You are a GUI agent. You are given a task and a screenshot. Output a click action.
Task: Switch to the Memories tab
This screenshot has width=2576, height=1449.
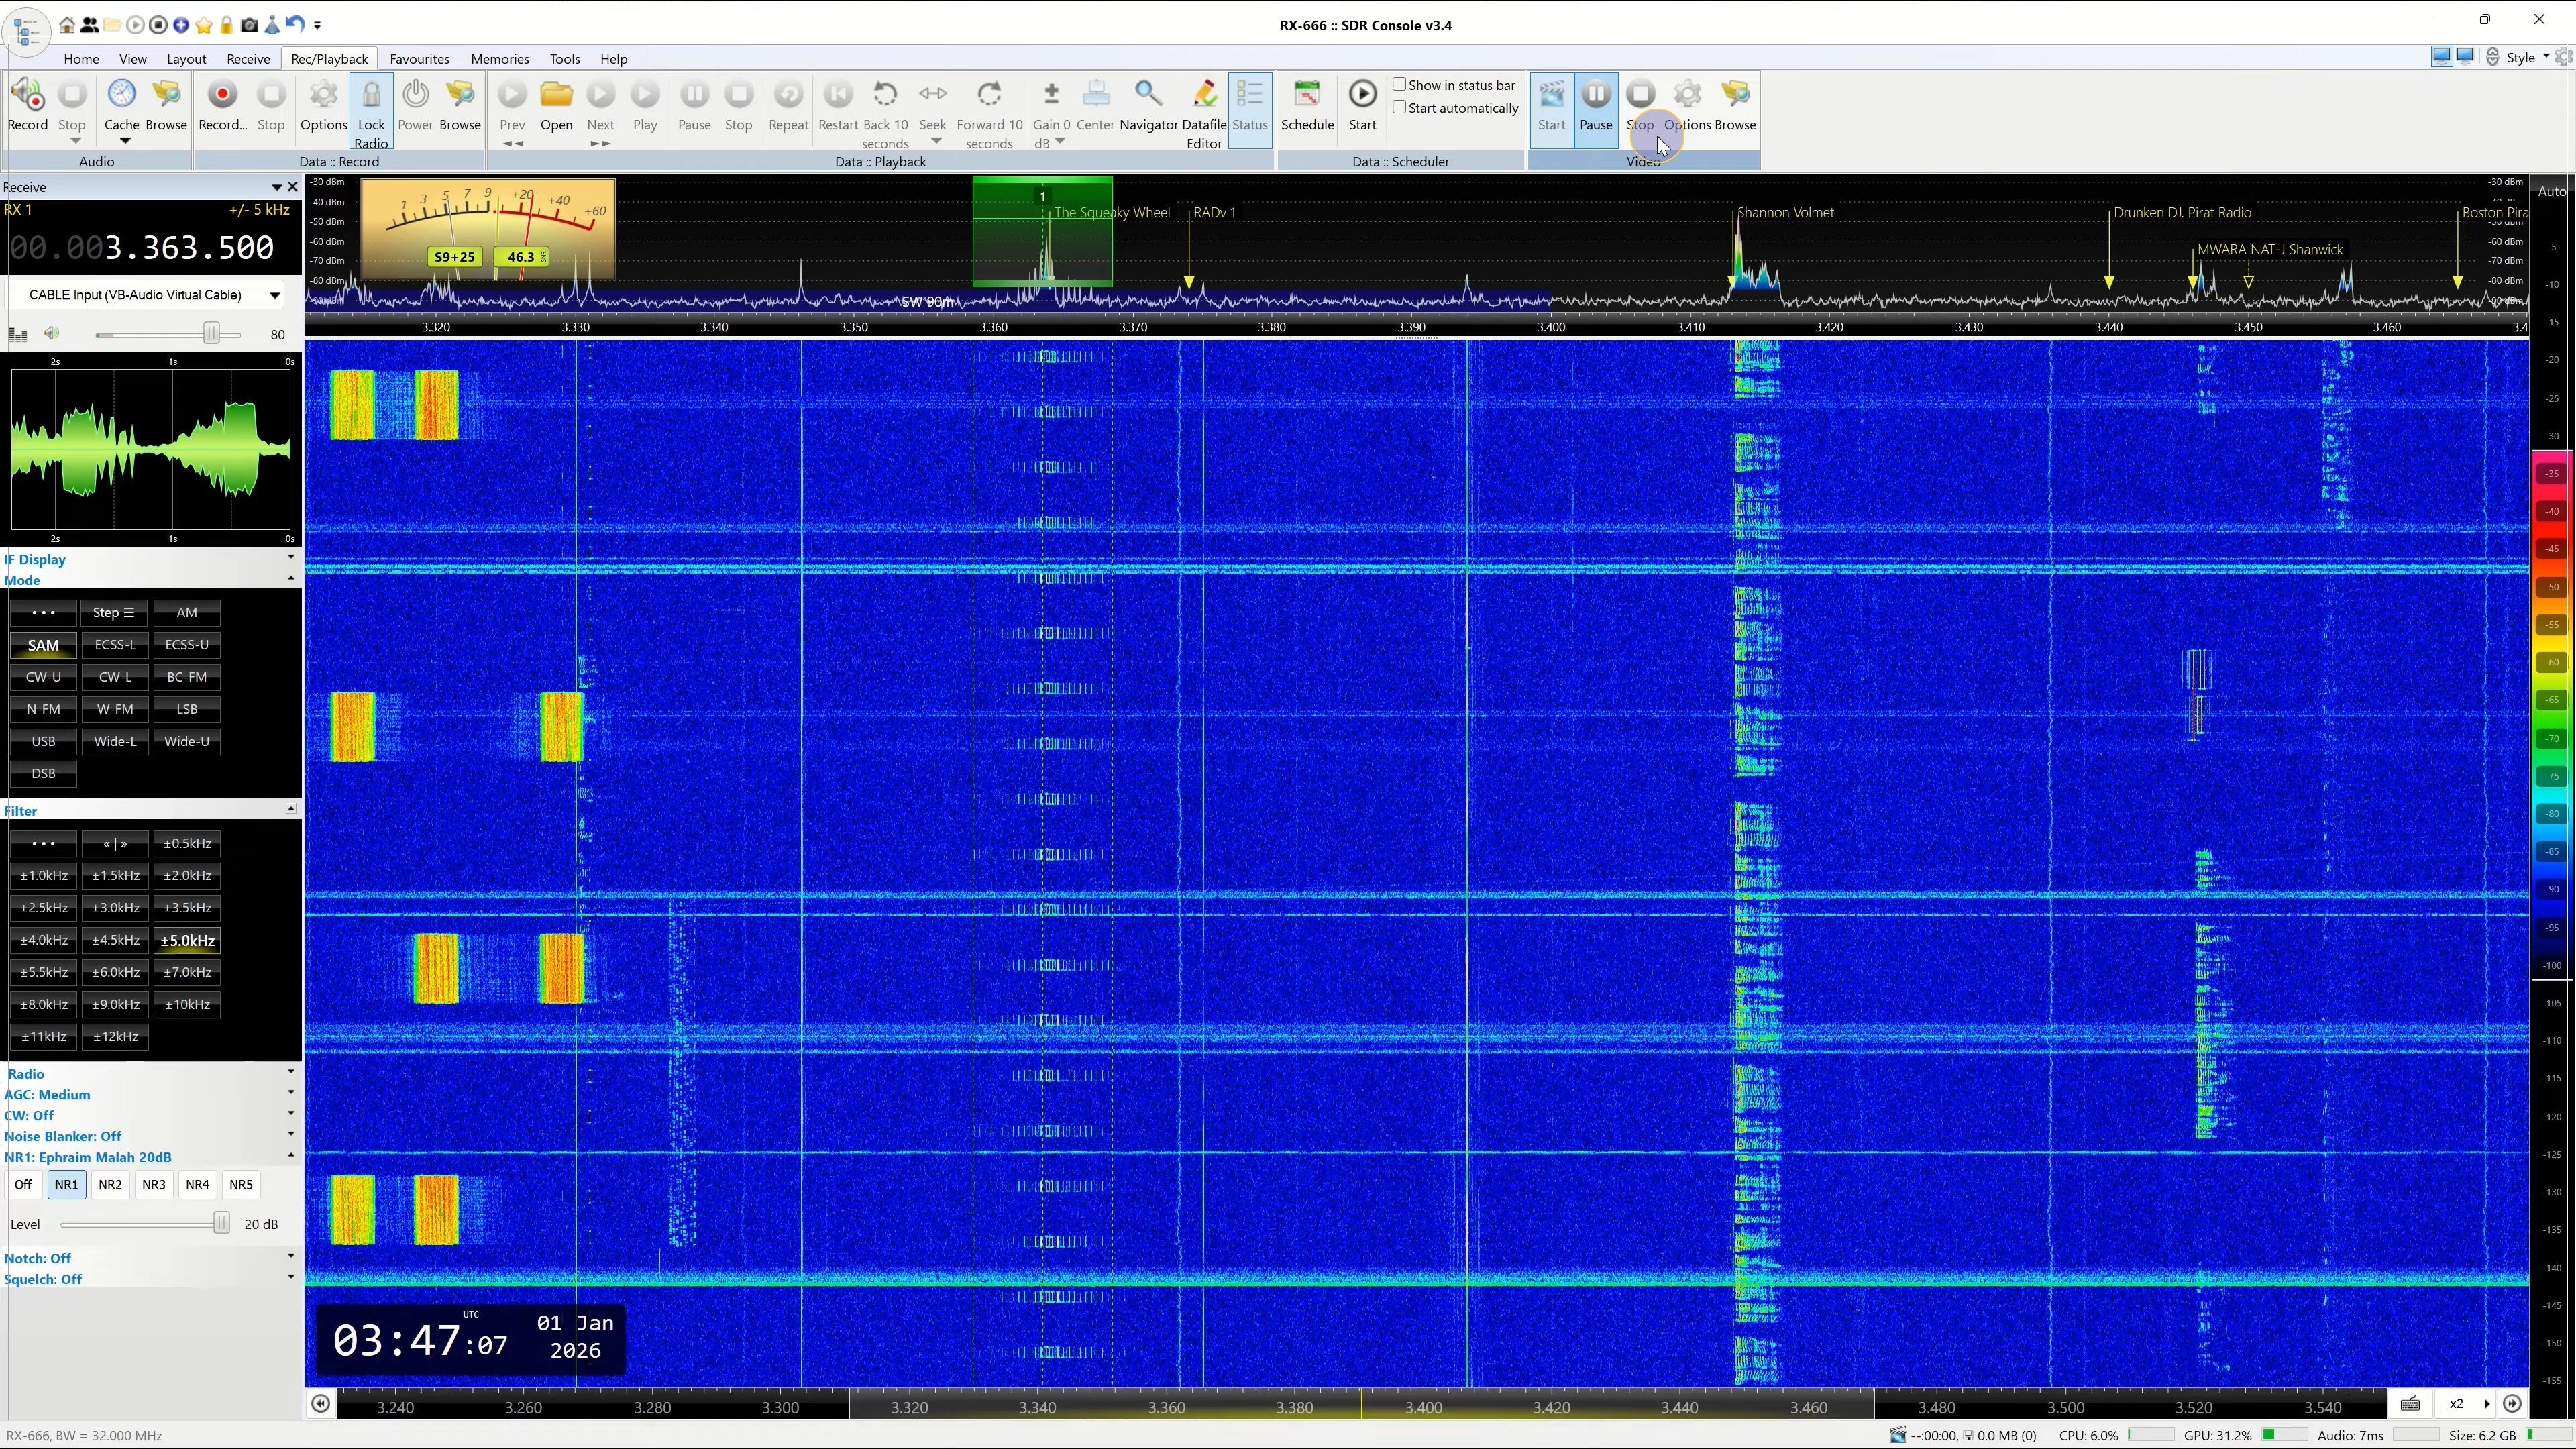499,59
